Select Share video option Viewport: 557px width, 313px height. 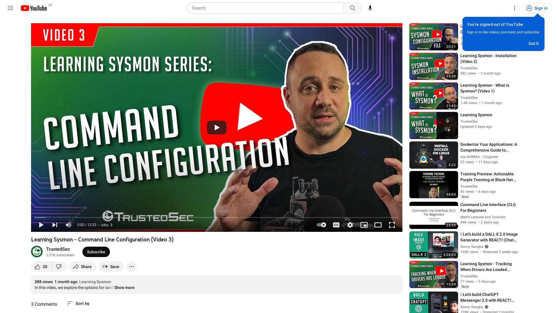83,266
